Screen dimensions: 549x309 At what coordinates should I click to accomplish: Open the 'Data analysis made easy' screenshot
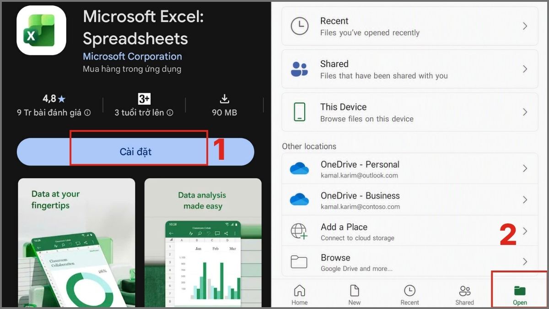click(x=203, y=243)
